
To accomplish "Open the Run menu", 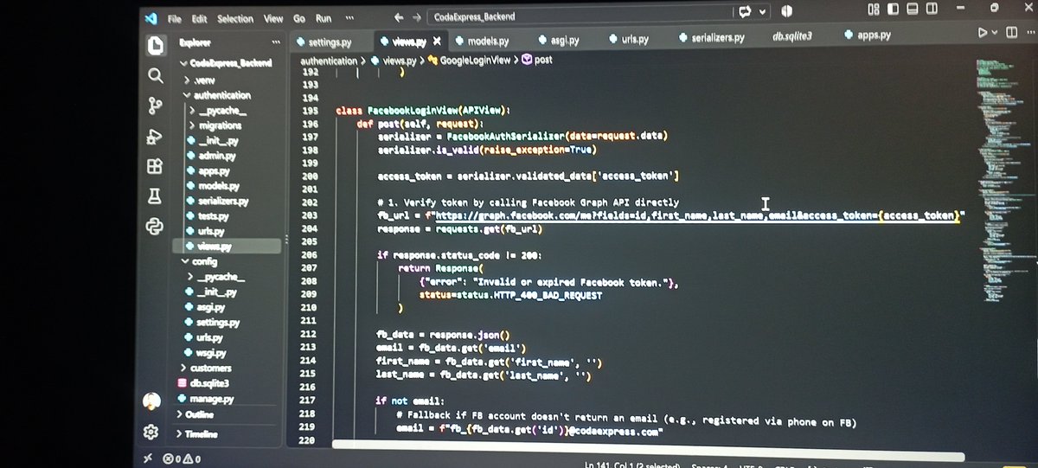I will (x=324, y=18).
